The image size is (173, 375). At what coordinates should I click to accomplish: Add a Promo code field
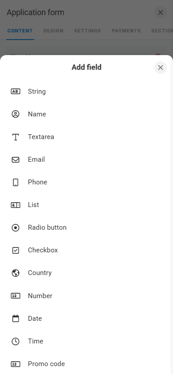[x=86, y=364]
